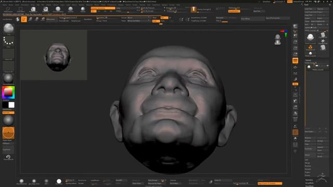Expand the Extract subsection

pos(308,176)
